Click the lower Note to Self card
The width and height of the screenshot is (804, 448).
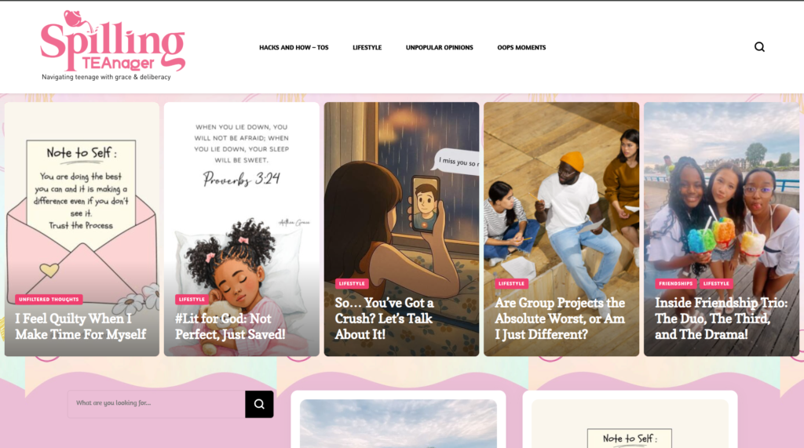pos(630,424)
